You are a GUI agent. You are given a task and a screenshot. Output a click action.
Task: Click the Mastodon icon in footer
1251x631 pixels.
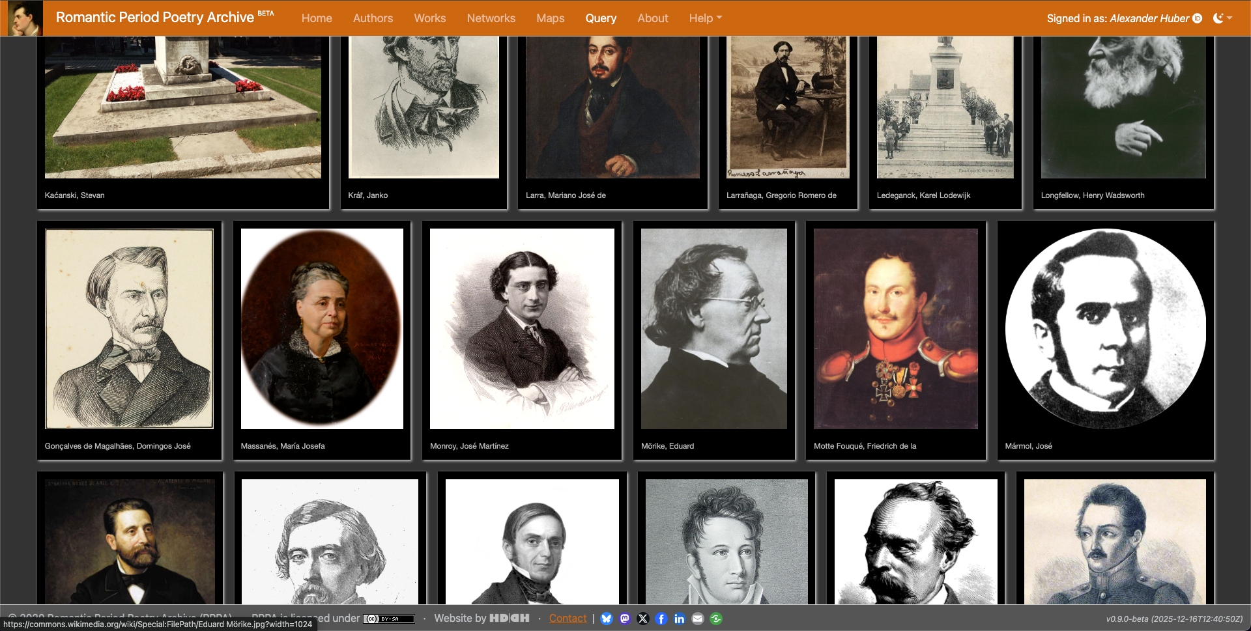tap(625, 619)
